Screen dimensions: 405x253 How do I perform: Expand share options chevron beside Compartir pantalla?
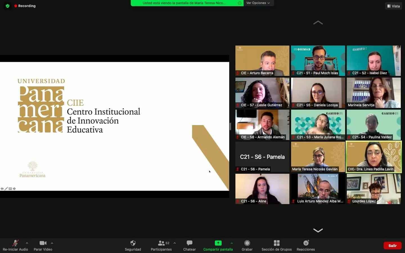tap(232, 243)
